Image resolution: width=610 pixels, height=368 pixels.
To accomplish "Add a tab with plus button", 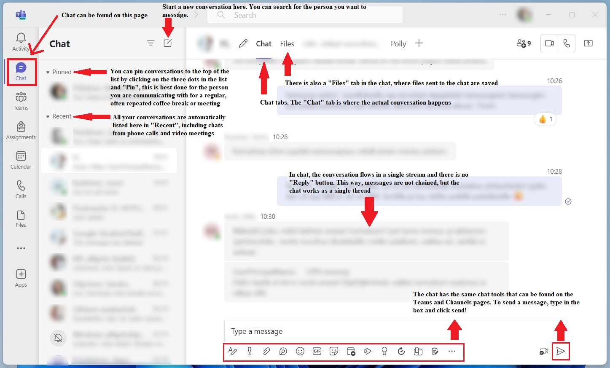I will 419,43.
